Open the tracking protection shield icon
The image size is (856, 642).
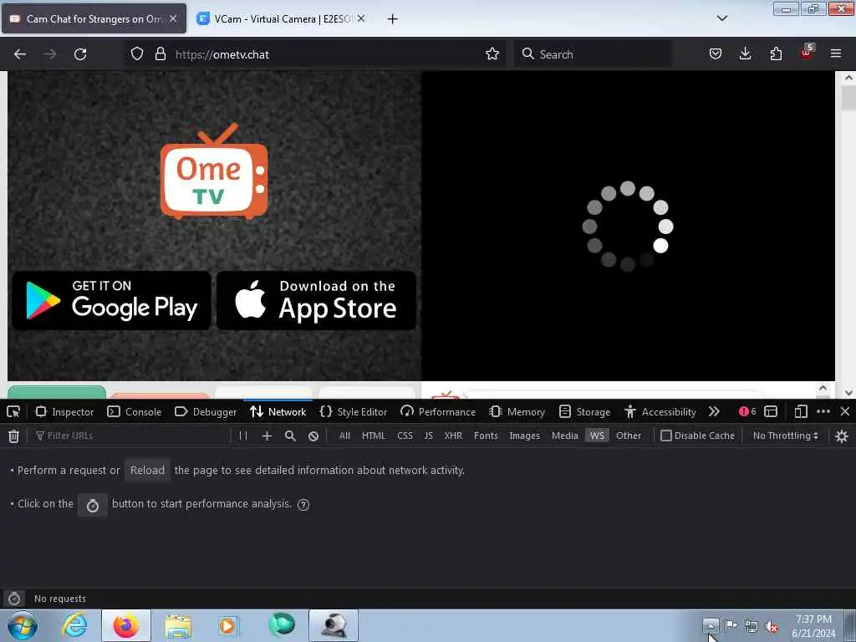(137, 54)
